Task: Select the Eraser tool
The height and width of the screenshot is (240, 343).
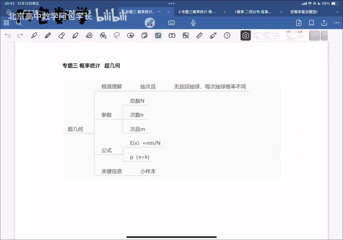Action: [x=62, y=35]
